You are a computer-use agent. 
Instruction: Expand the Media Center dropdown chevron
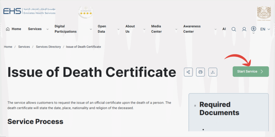[x=176, y=29]
